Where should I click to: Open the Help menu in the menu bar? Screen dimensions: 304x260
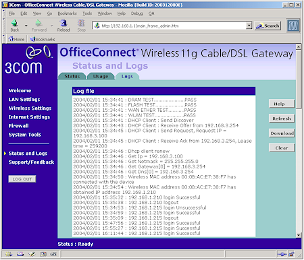click(x=122, y=13)
